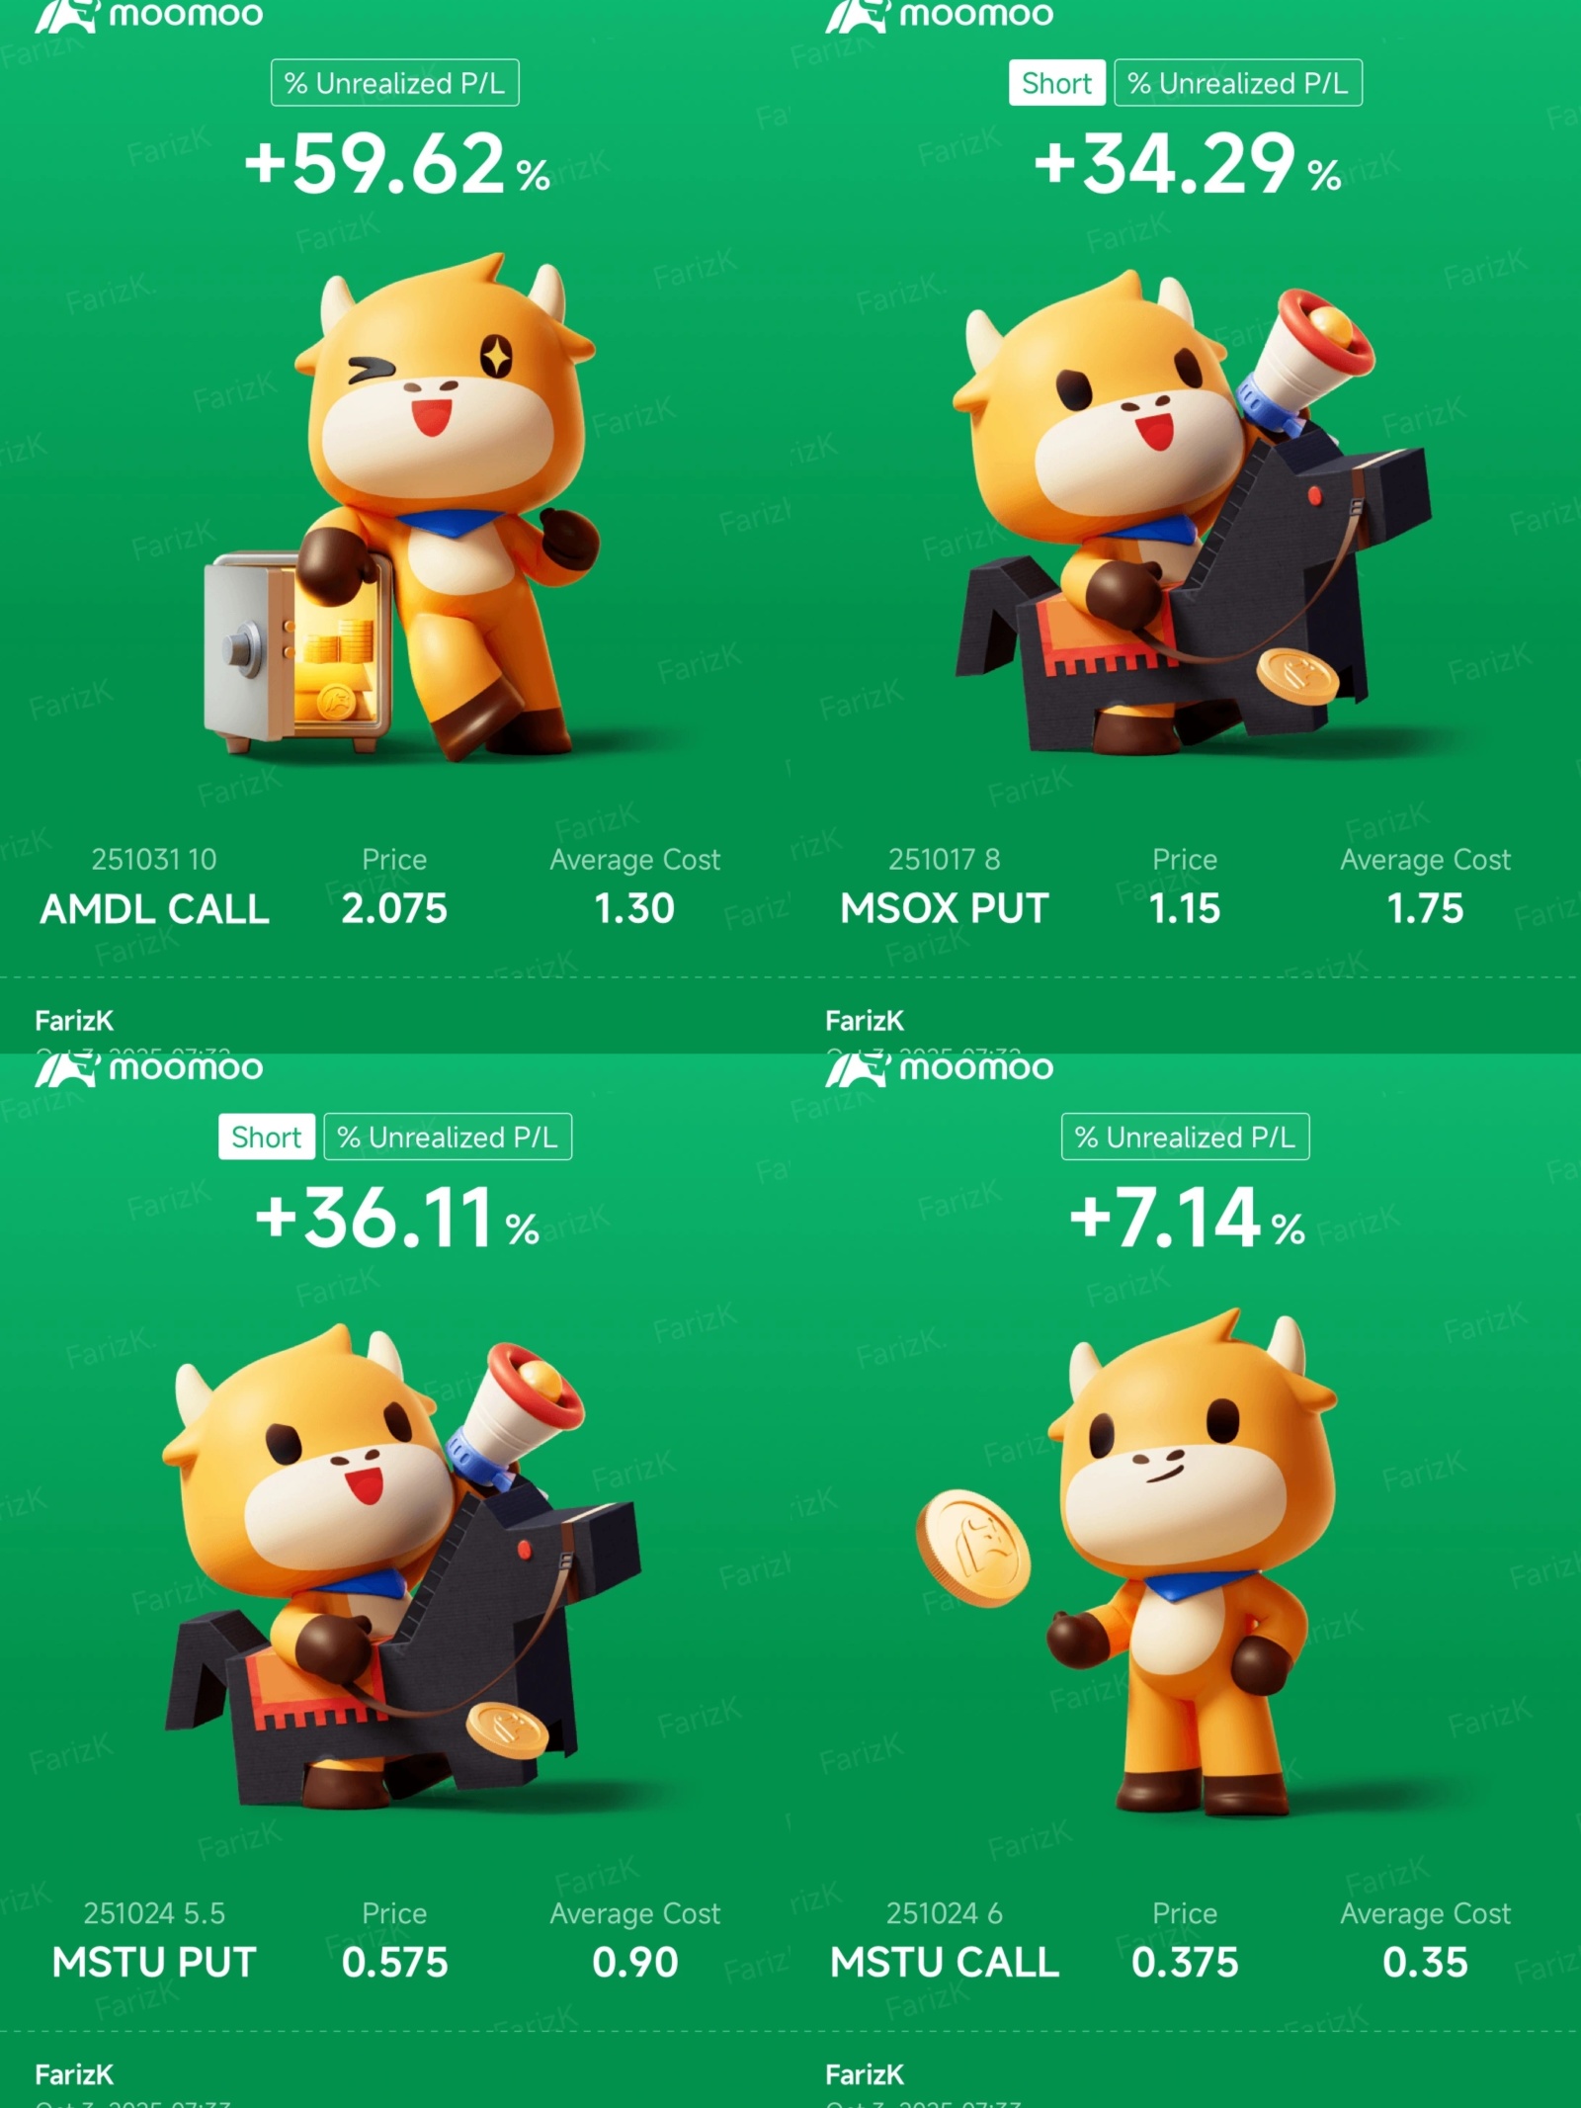1581x2108 pixels.
Task: Open the MSTU CALL contract name
Action: coord(945,1963)
